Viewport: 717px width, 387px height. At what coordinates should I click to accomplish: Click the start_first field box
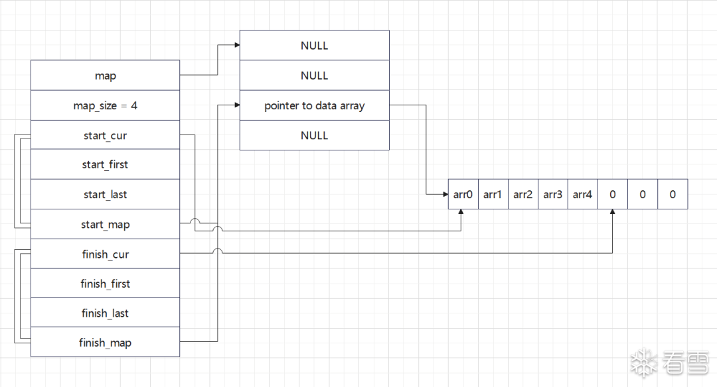(x=105, y=164)
